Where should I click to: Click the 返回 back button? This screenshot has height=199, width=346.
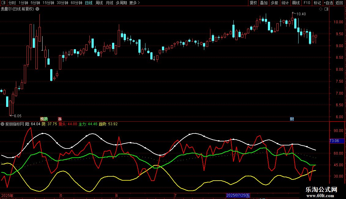[x=339, y=3]
